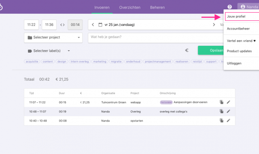Switch to the Invoeren tab
259x154 pixels.
(x=102, y=7)
